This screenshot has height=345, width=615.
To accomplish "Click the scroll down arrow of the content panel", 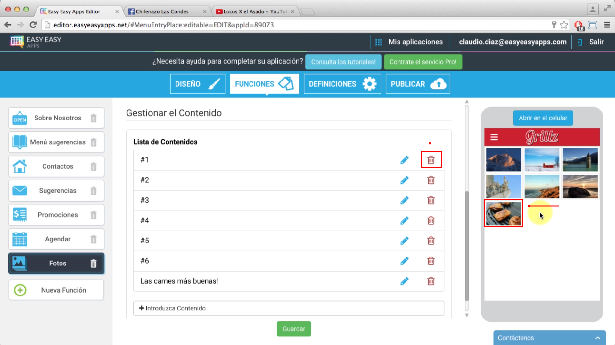I will [x=467, y=315].
